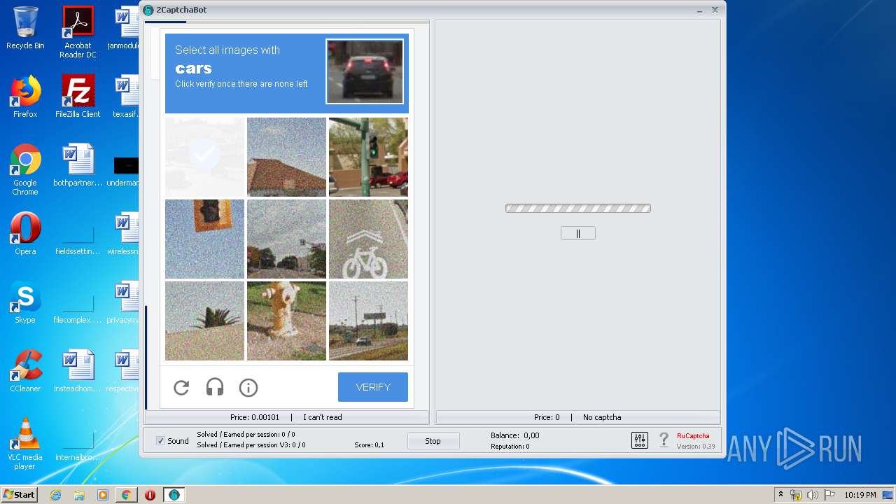Click the "Score: 0,1" text
896x504 pixels.
coord(369,445)
